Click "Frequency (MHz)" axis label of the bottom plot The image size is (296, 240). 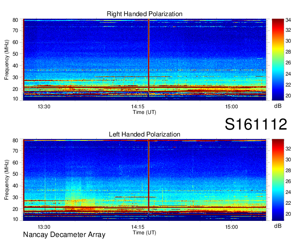7,180
